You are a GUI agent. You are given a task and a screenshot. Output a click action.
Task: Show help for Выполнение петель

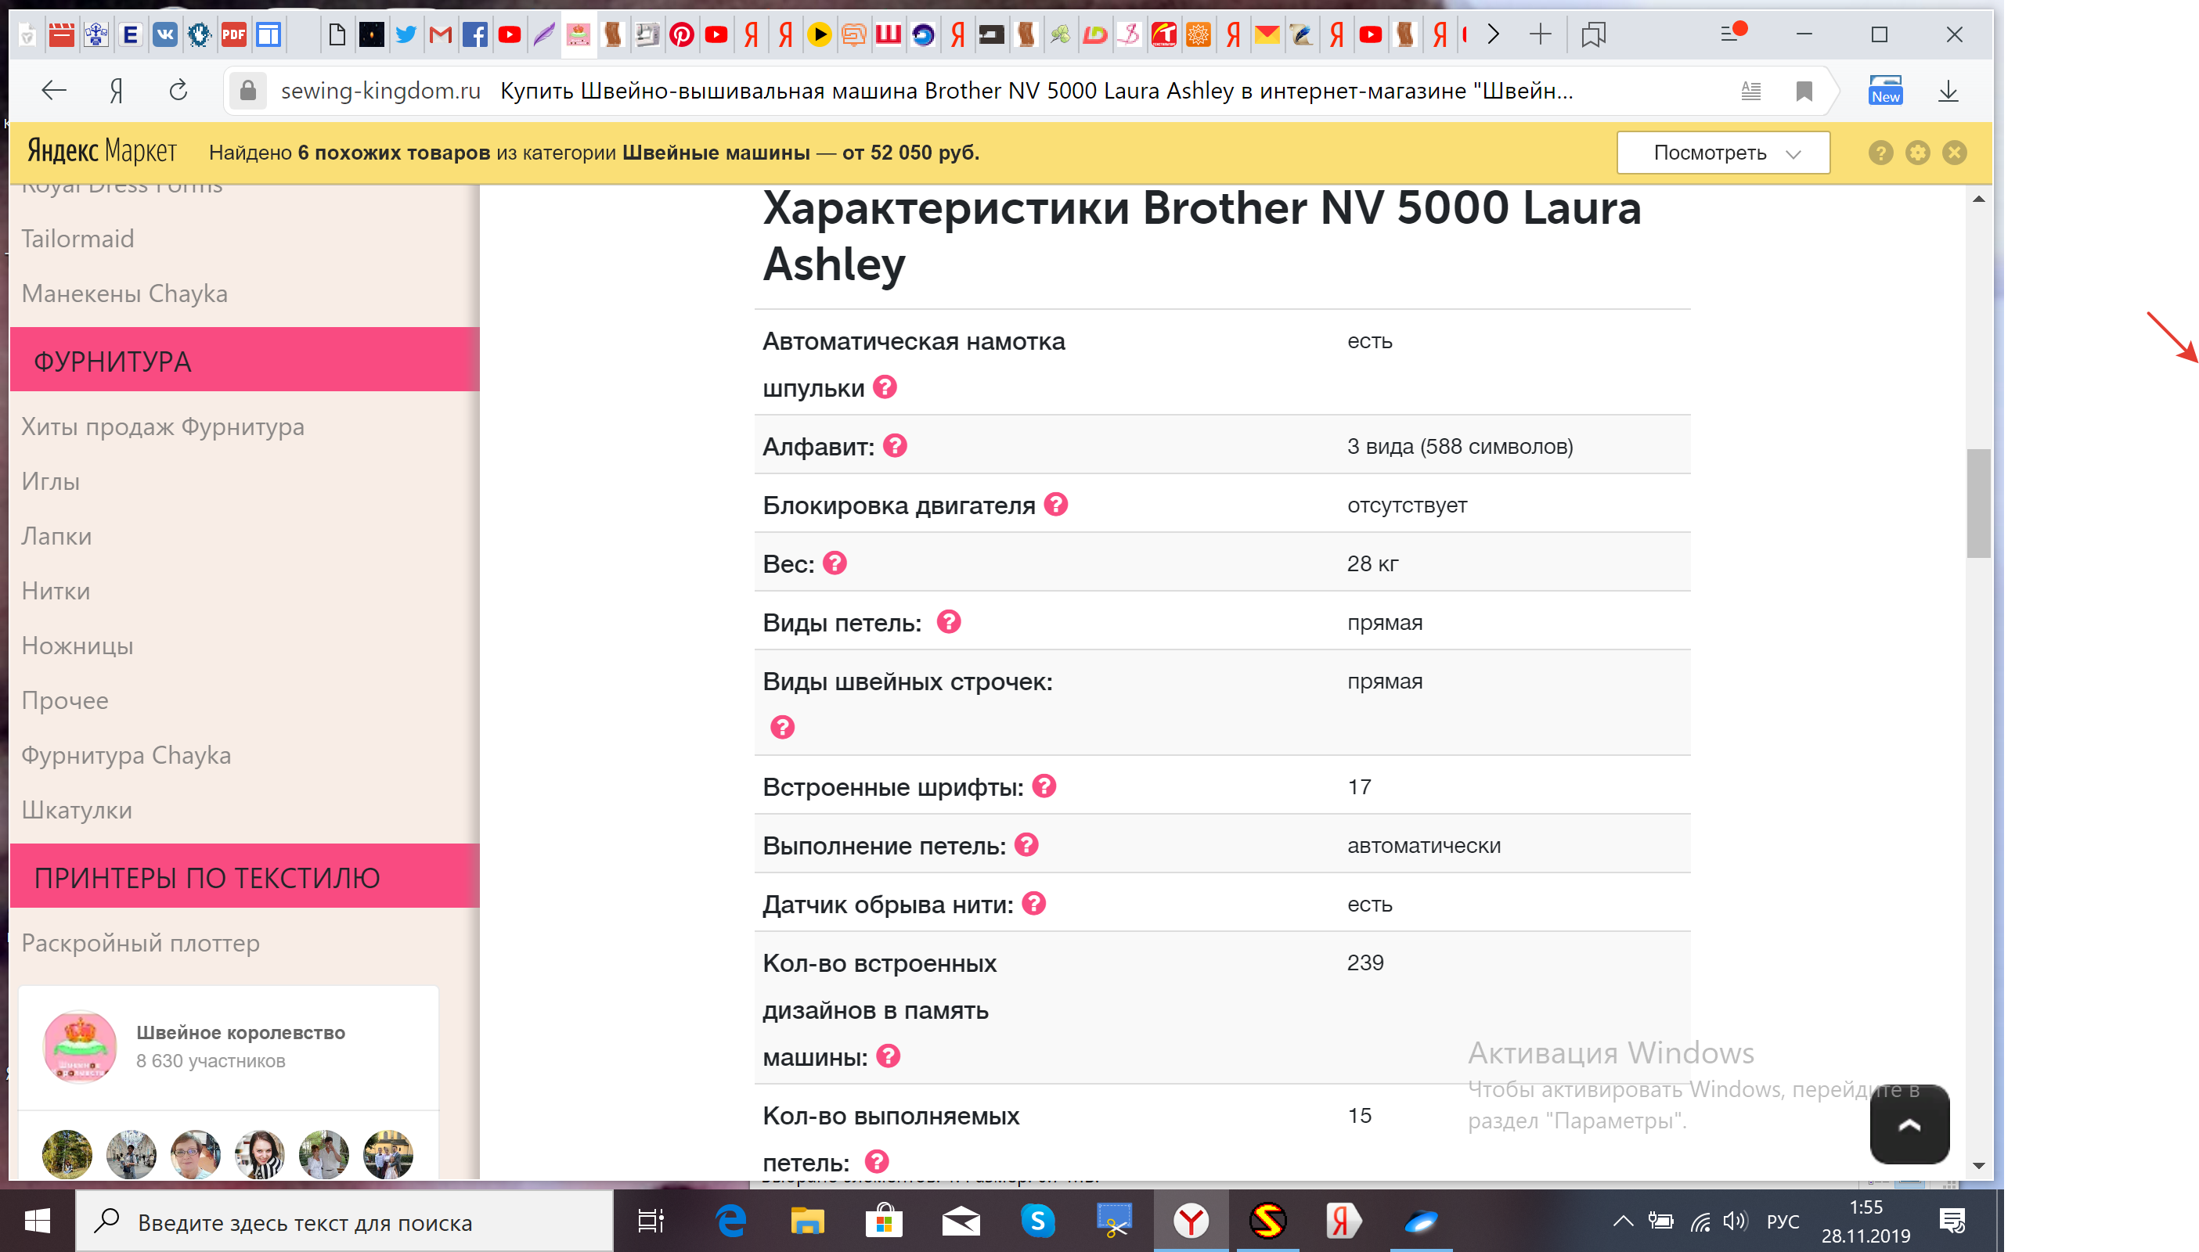tap(1027, 844)
